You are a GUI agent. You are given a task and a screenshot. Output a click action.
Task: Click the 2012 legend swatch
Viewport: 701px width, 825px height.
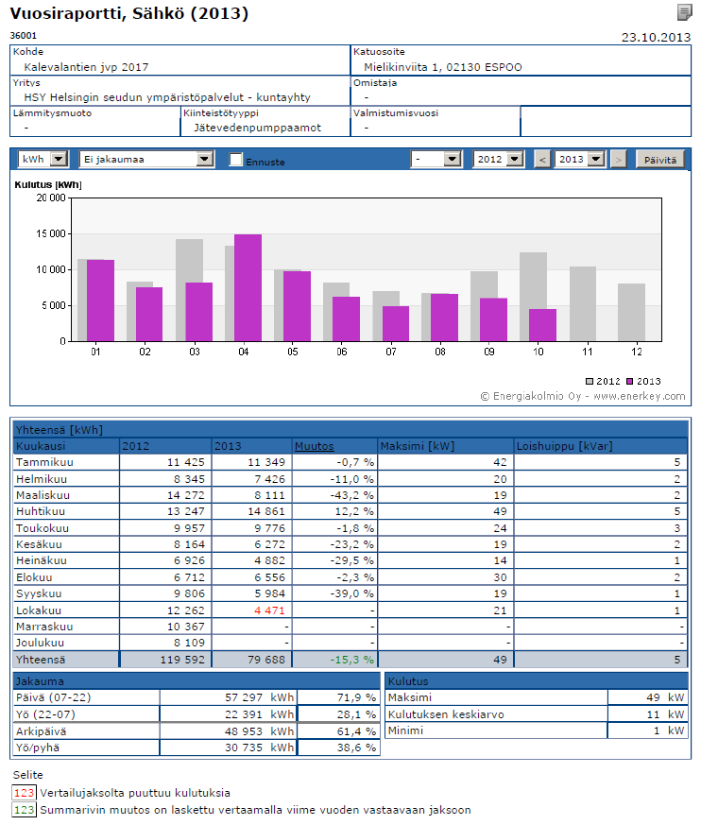[589, 382]
